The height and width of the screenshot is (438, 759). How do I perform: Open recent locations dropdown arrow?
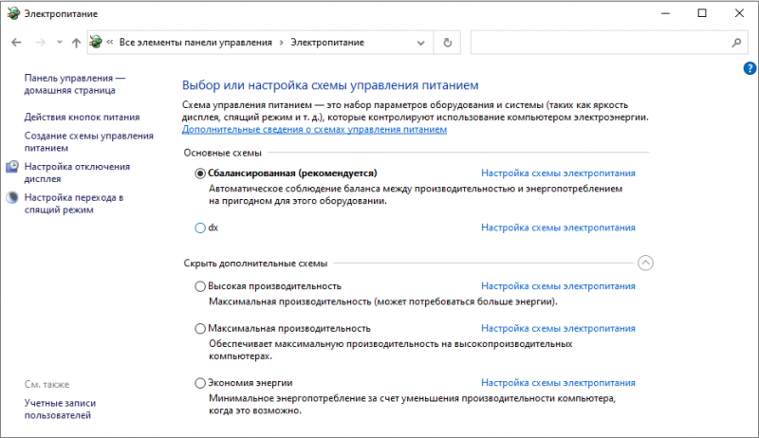(59, 42)
